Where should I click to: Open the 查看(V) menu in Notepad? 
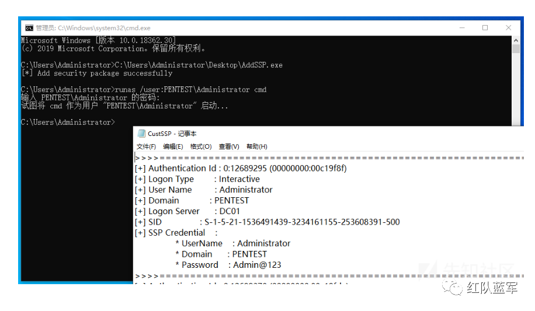(x=229, y=146)
